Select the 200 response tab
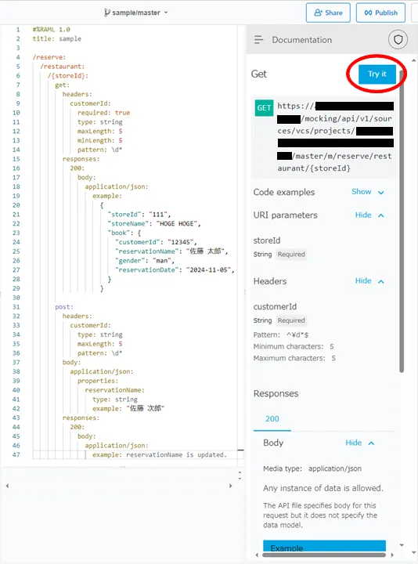This screenshot has height=564, width=418. coord(272,418)
